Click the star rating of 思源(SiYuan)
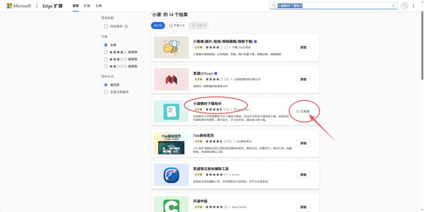The image size is (424, 212). click(x=214, y=79)
